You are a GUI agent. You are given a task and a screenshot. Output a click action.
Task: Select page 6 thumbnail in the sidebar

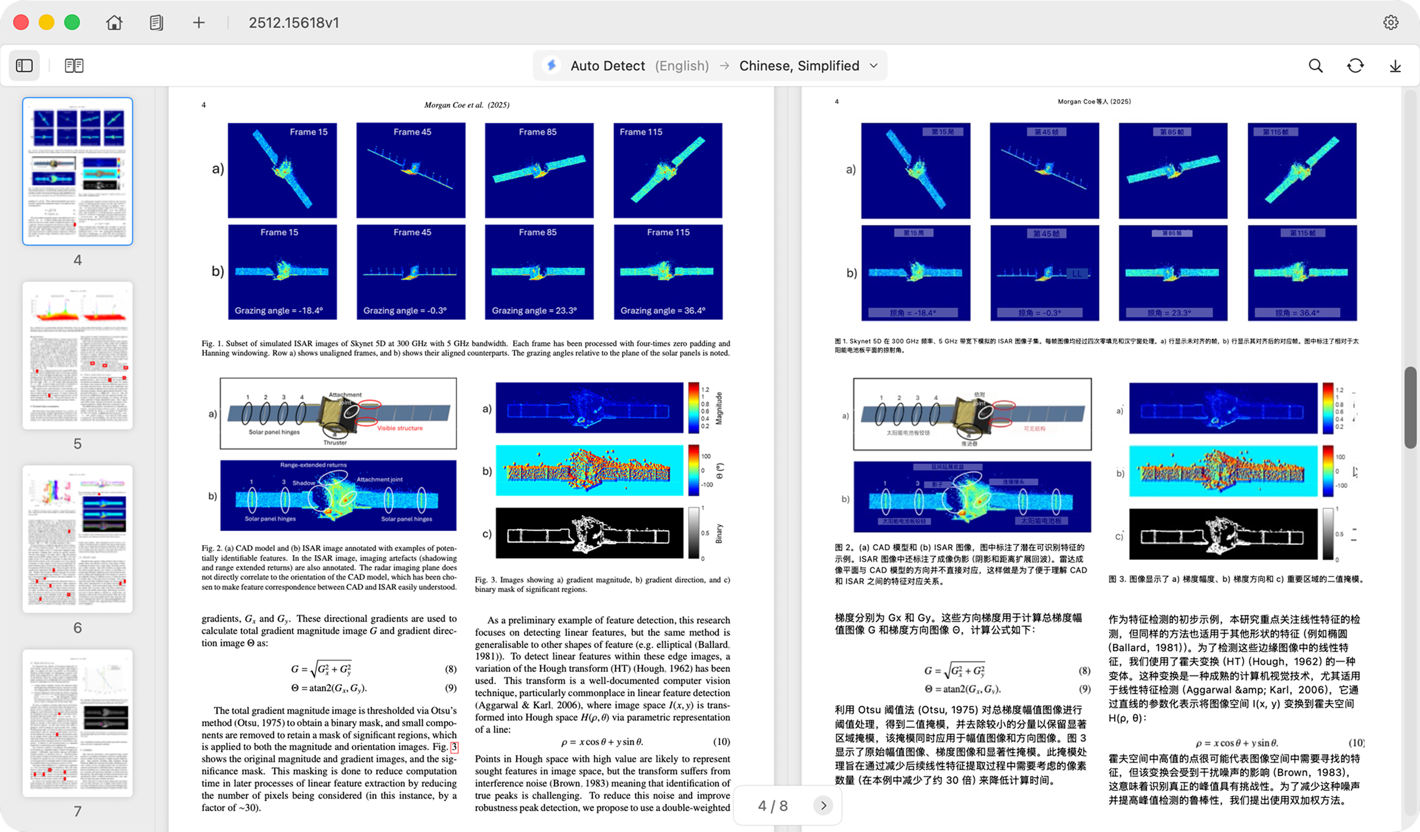77,540
